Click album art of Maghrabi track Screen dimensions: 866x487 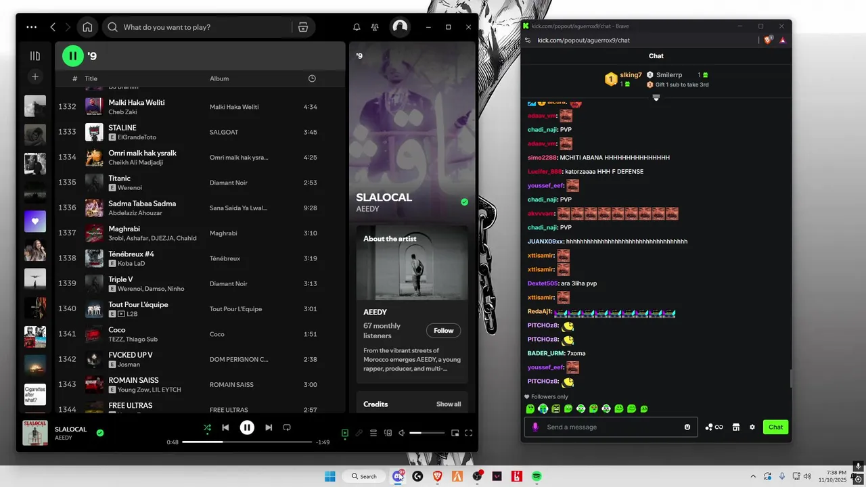94,233
